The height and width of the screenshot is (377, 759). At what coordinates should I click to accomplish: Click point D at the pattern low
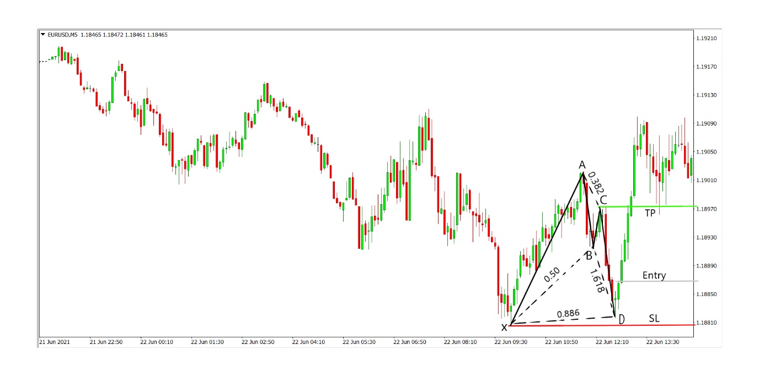621,319
